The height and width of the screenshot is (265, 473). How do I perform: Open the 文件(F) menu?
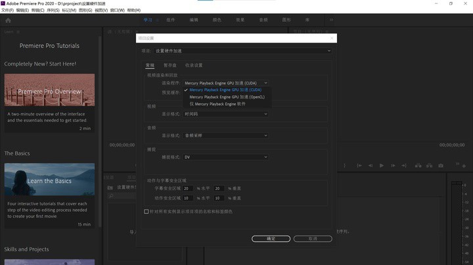click(x=7, y=10)
